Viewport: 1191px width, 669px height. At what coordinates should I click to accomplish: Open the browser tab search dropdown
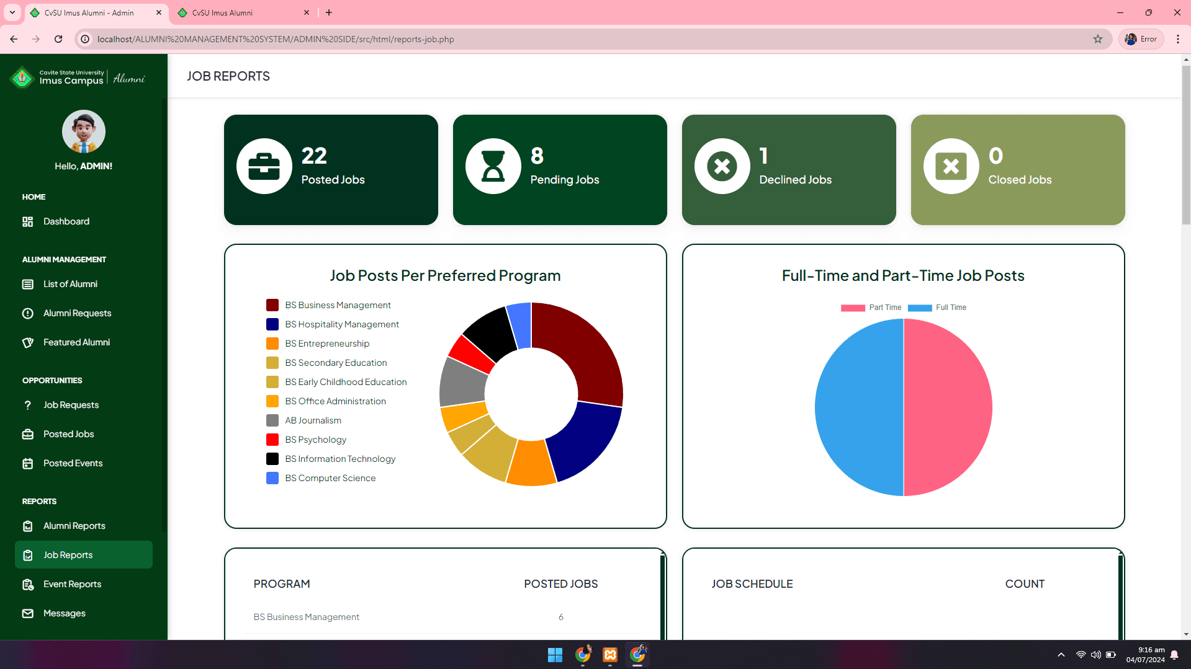(12, 12)
